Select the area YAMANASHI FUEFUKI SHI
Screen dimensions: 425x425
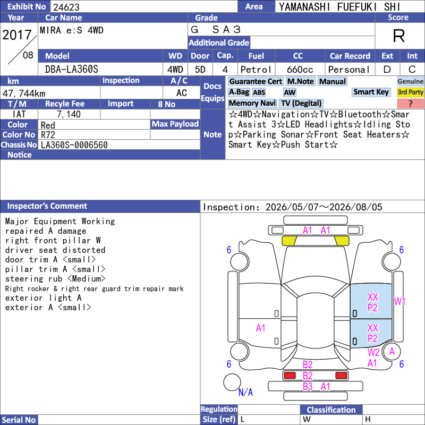pyautogui.click(x=339, y=7)
